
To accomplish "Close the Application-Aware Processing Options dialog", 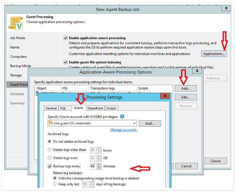I will tap(197, 71).
